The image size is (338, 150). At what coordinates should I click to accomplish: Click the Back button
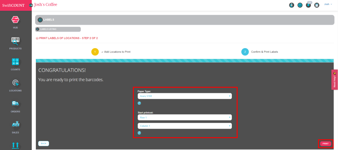44,143
